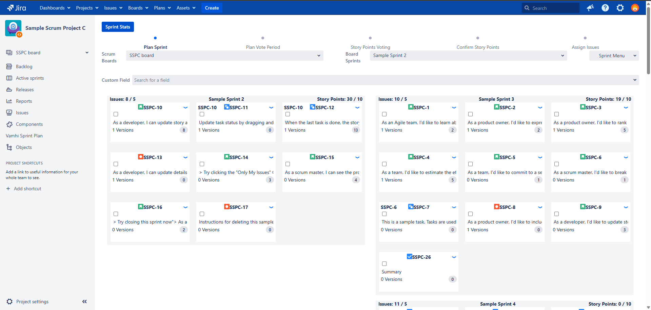Click the Jira logo

[x=16, y=8]
